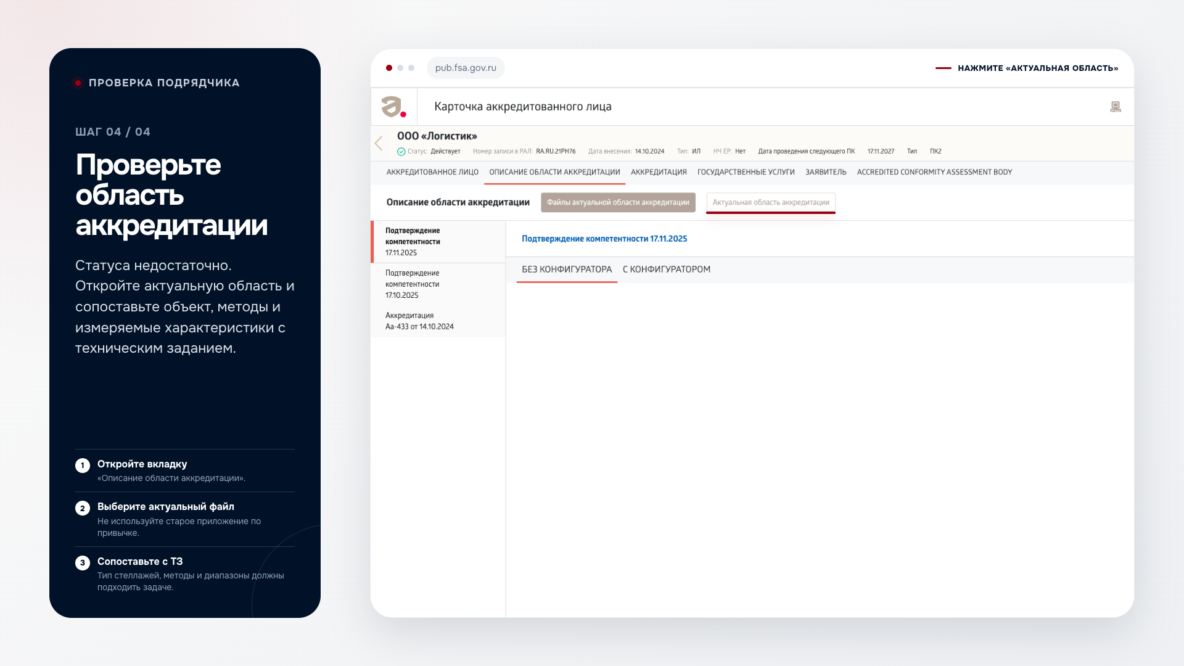The height and width of the screenshot is (666, 1184).
Task: Select sidebar item Подтверждение компетентности 17.10.2025
Action: click(438, 284)
